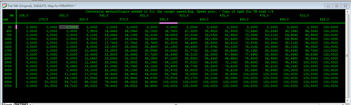Click row header 1250
Screen dimensions: 351x105
click(8, 43)
